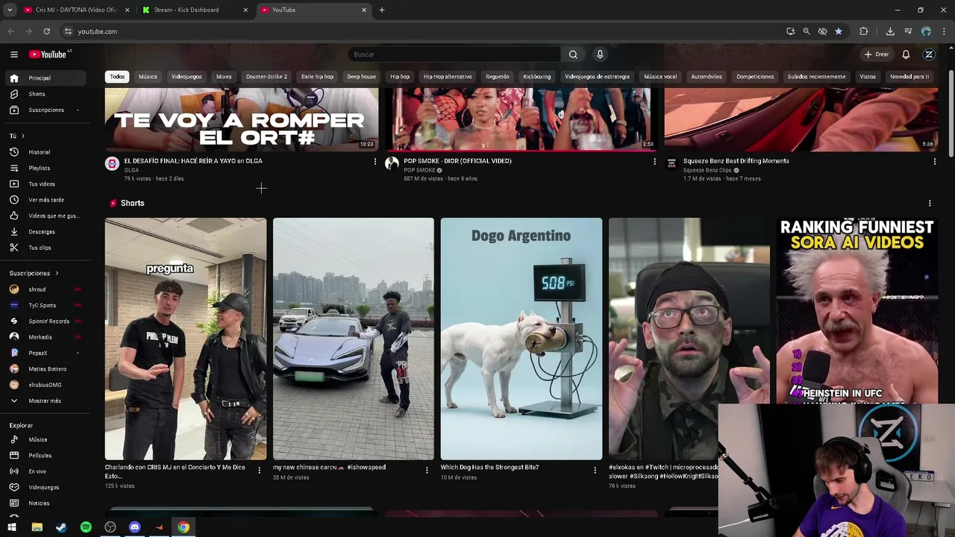Open options for Squeeze Benz Drifting video

pos(934,161)
